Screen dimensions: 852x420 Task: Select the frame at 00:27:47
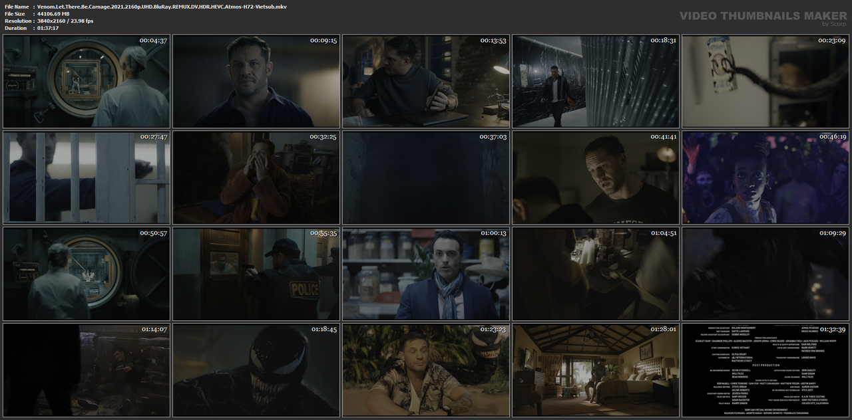[87, 177]
